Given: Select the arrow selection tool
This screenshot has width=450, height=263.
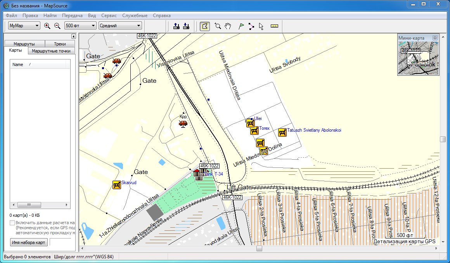Looking at the screenshot, I should (x=261, y=26).
